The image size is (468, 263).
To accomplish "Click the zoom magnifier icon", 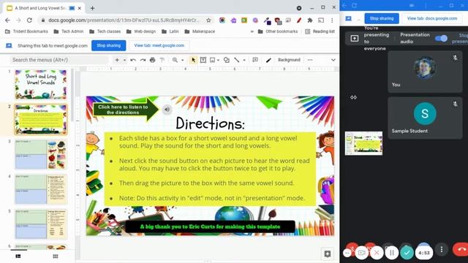I will [175, 60].
